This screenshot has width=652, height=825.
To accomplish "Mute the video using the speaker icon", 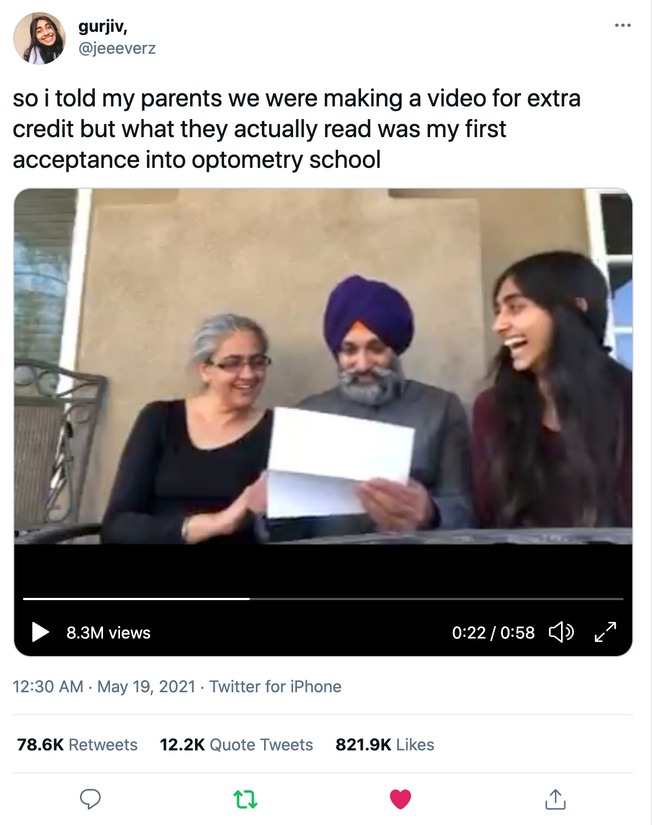I will tap(561, 632).
